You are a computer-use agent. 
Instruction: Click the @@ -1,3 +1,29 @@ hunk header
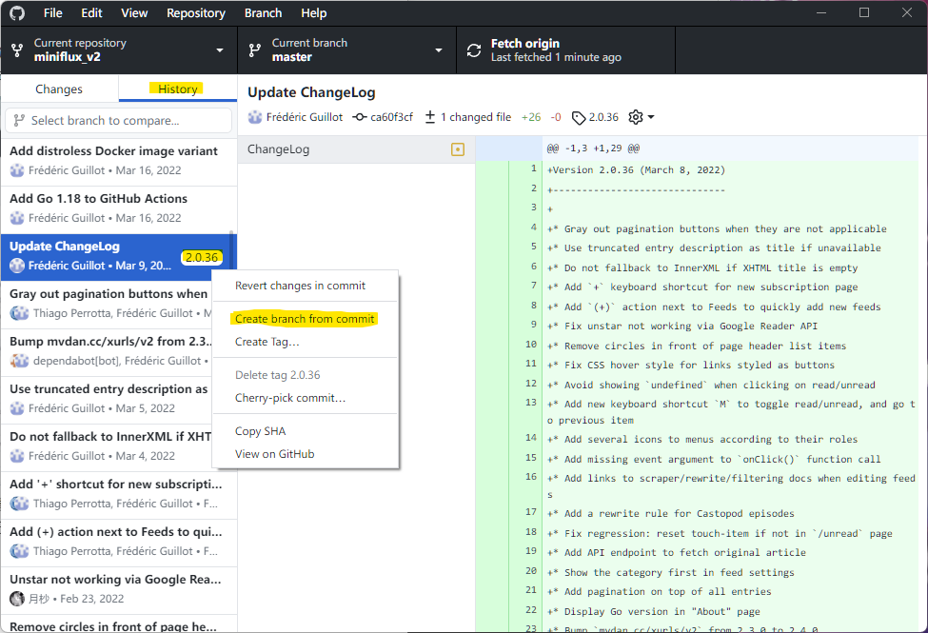tap(593, 148)
